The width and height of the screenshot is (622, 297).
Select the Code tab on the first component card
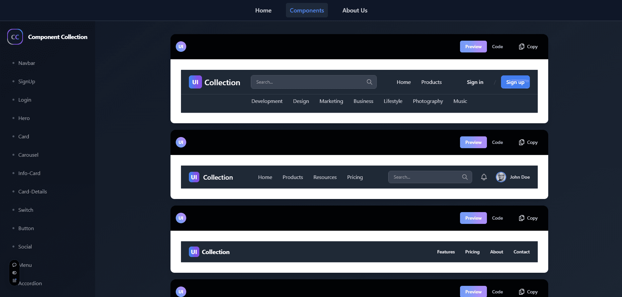[x=497, y=47]
